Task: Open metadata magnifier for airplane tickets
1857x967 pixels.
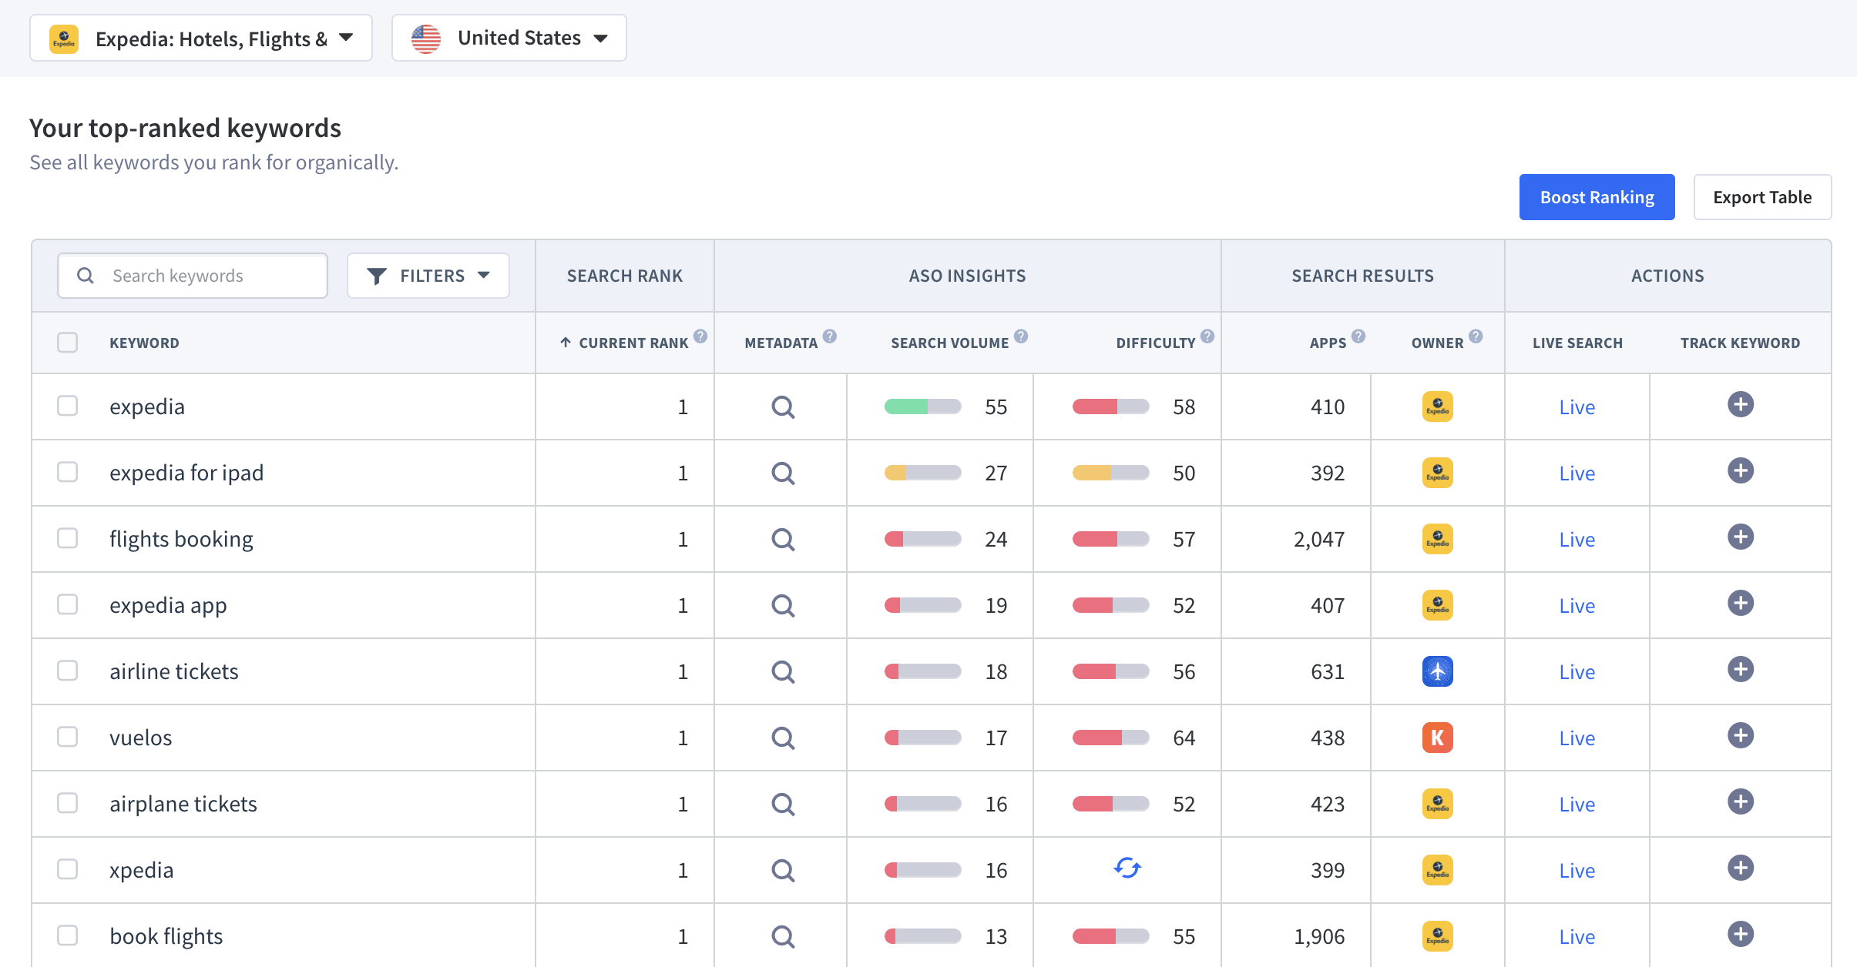Action: [x=783, y=805]
